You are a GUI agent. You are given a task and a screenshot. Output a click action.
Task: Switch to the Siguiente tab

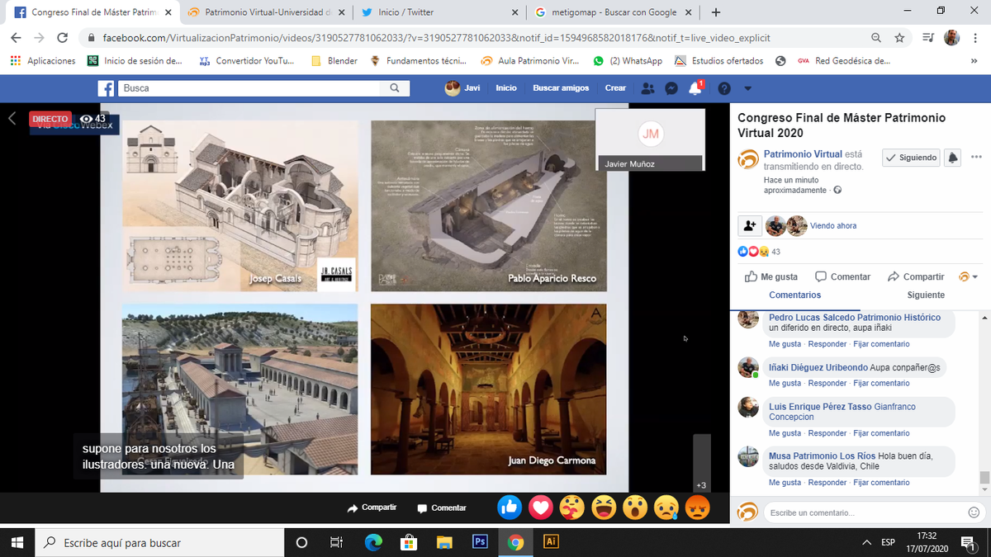click(x=926, y=295)
